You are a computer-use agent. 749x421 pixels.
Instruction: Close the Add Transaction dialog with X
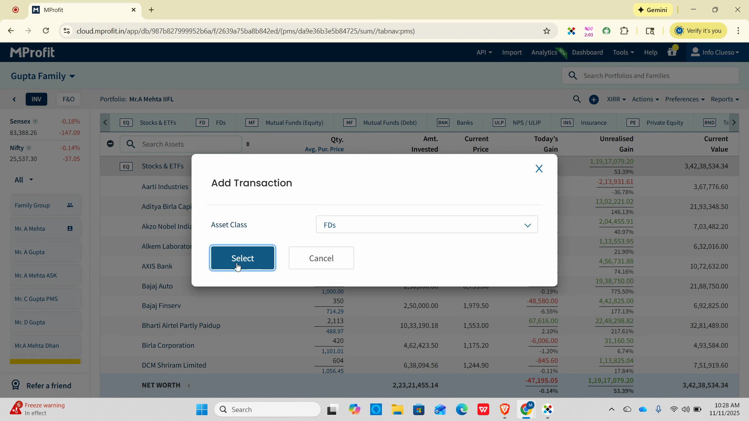click(x=539, y=169)
